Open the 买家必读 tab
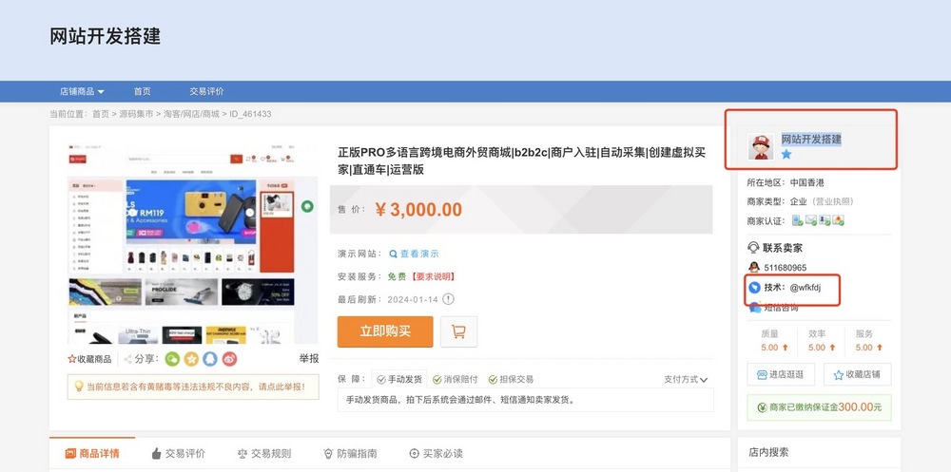Viewport: 951px width, 472px height. pyautogui.click(x=437, y=453)
